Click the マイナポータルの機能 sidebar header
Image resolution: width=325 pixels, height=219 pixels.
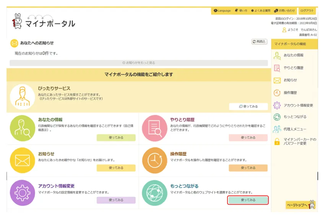click(294, 44)
